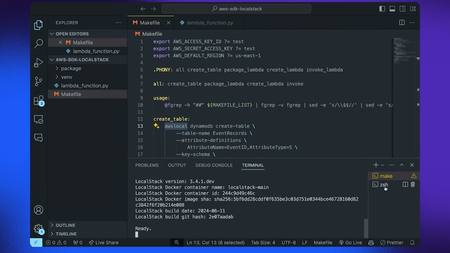Toggle the primary side bar
The image size is (450, 253).
[x=382, y=9]
